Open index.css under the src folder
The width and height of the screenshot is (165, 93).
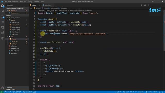click(x=17, y=41)
